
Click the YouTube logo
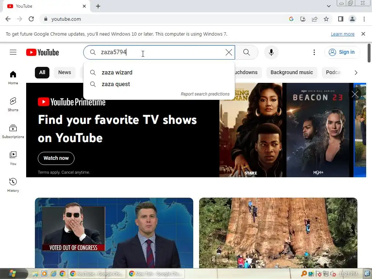click(x=43, y=52)
